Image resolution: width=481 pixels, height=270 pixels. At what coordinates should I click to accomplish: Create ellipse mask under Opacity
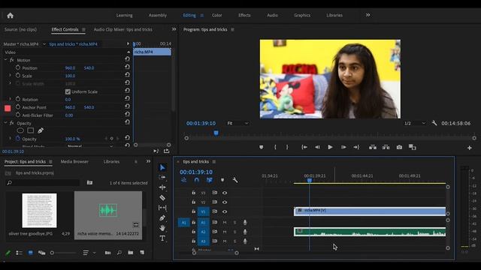point(20,130)
